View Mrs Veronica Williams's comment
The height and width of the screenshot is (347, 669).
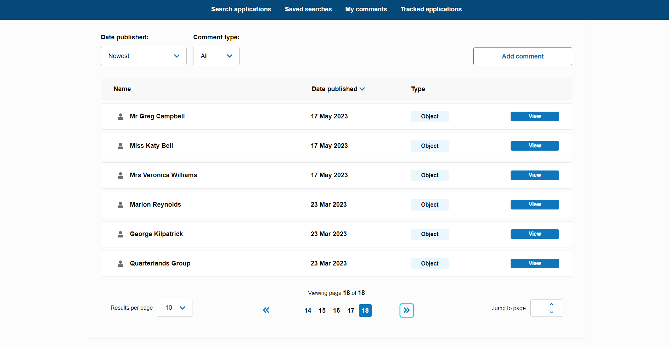pos(535,175)
